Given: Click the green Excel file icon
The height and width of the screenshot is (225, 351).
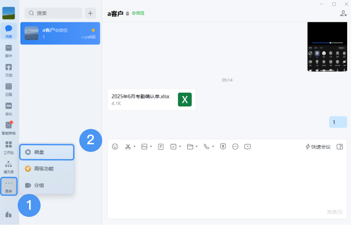Looking at the screenshot, I should point(185,100).
